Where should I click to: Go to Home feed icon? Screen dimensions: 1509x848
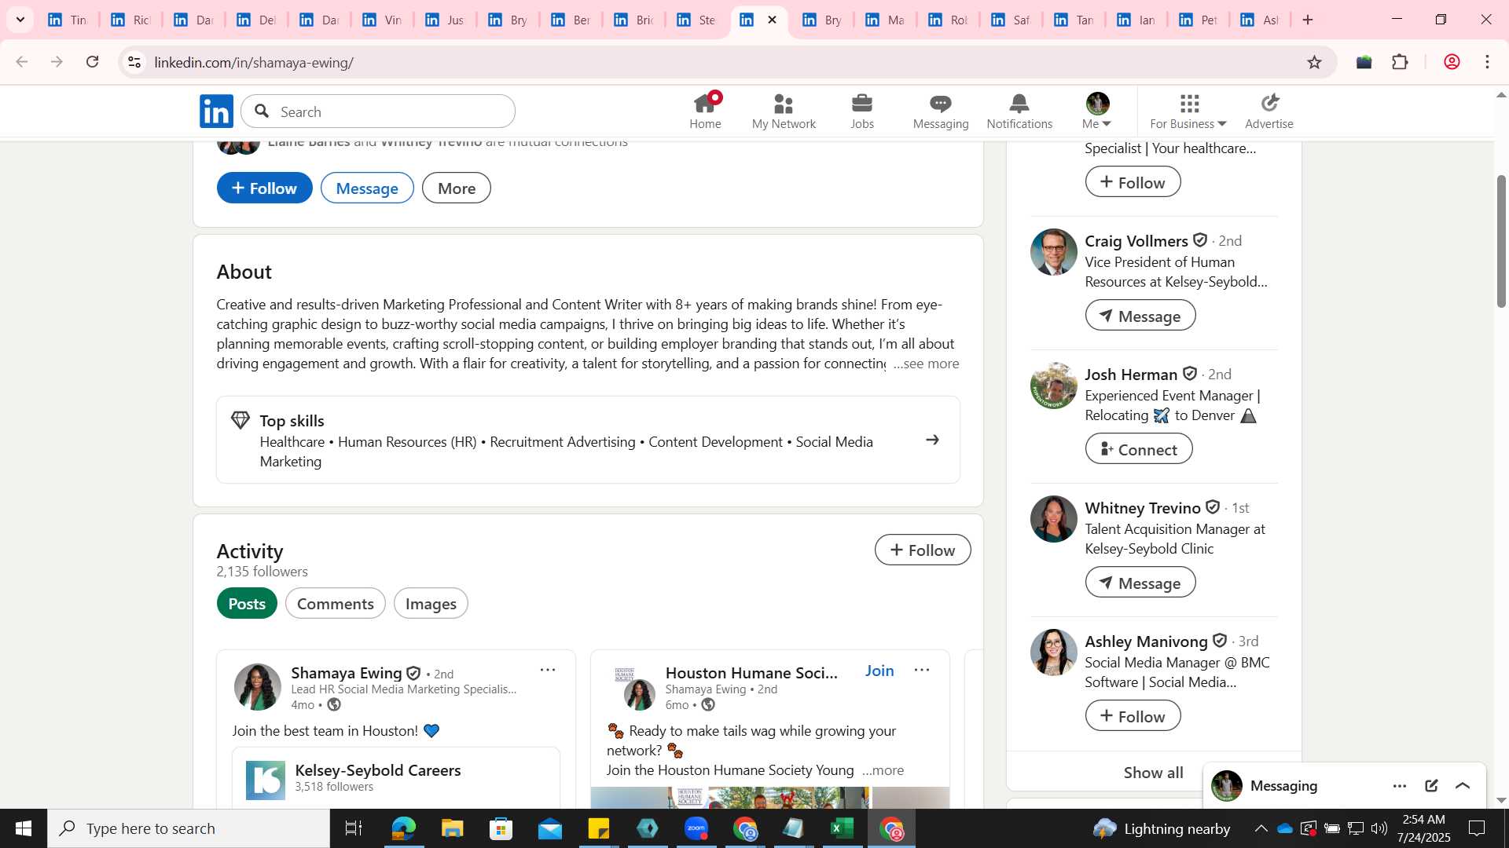coord(705,104)
